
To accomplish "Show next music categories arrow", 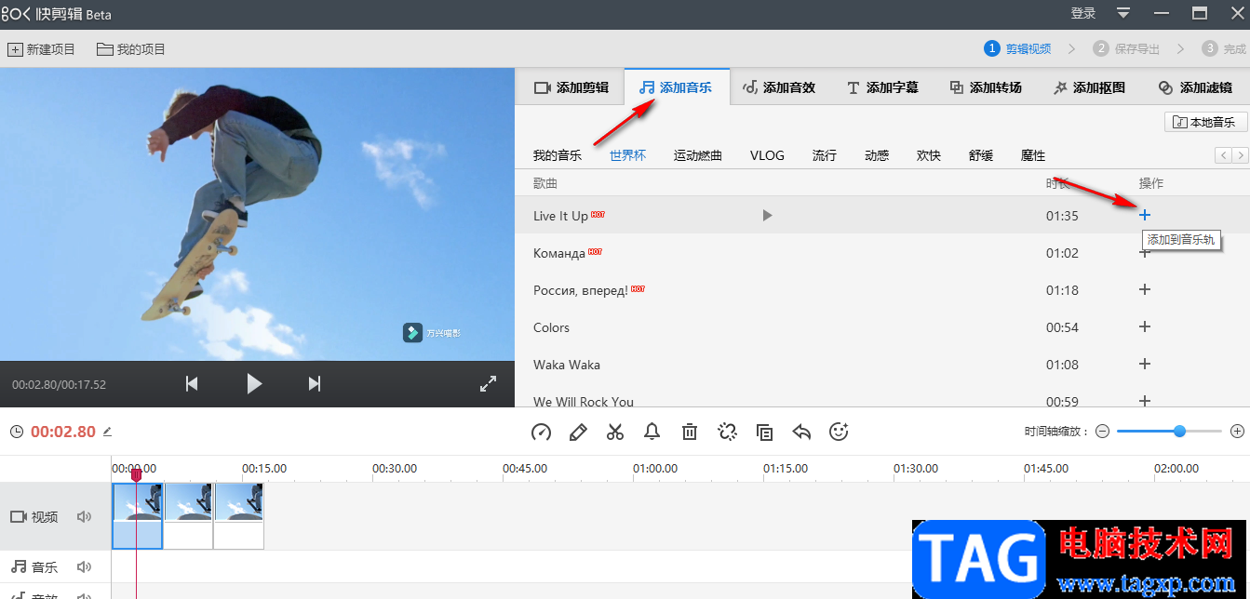I will pos(1241,154).
